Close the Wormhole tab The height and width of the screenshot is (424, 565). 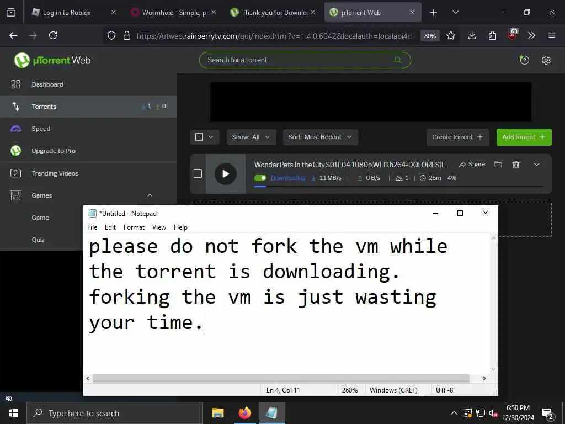pos(214,12)
